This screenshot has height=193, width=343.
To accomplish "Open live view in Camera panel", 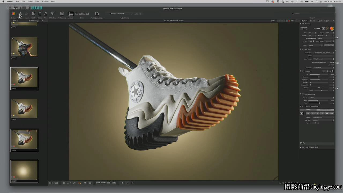I will (x=323, y=28).
